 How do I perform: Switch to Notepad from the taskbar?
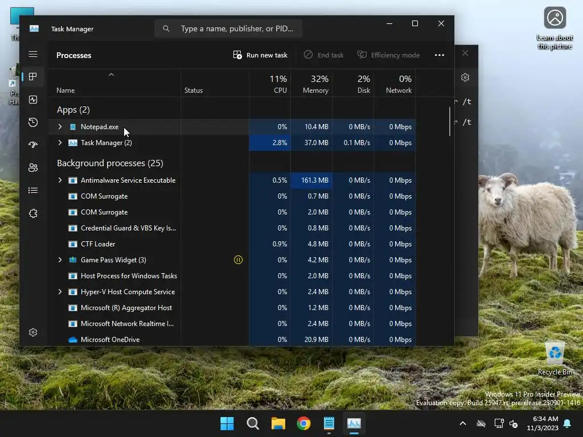[x=329, y=423]
